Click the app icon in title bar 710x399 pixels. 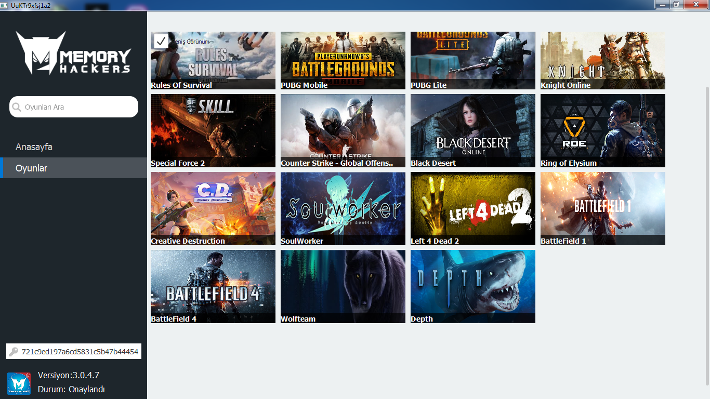tap(5, 5)
